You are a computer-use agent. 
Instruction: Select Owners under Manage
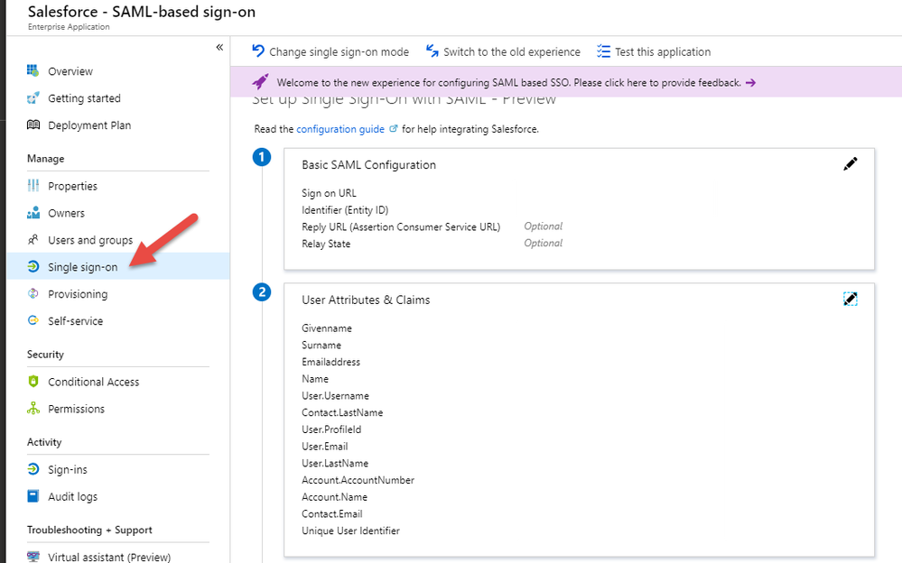(66, 213)
